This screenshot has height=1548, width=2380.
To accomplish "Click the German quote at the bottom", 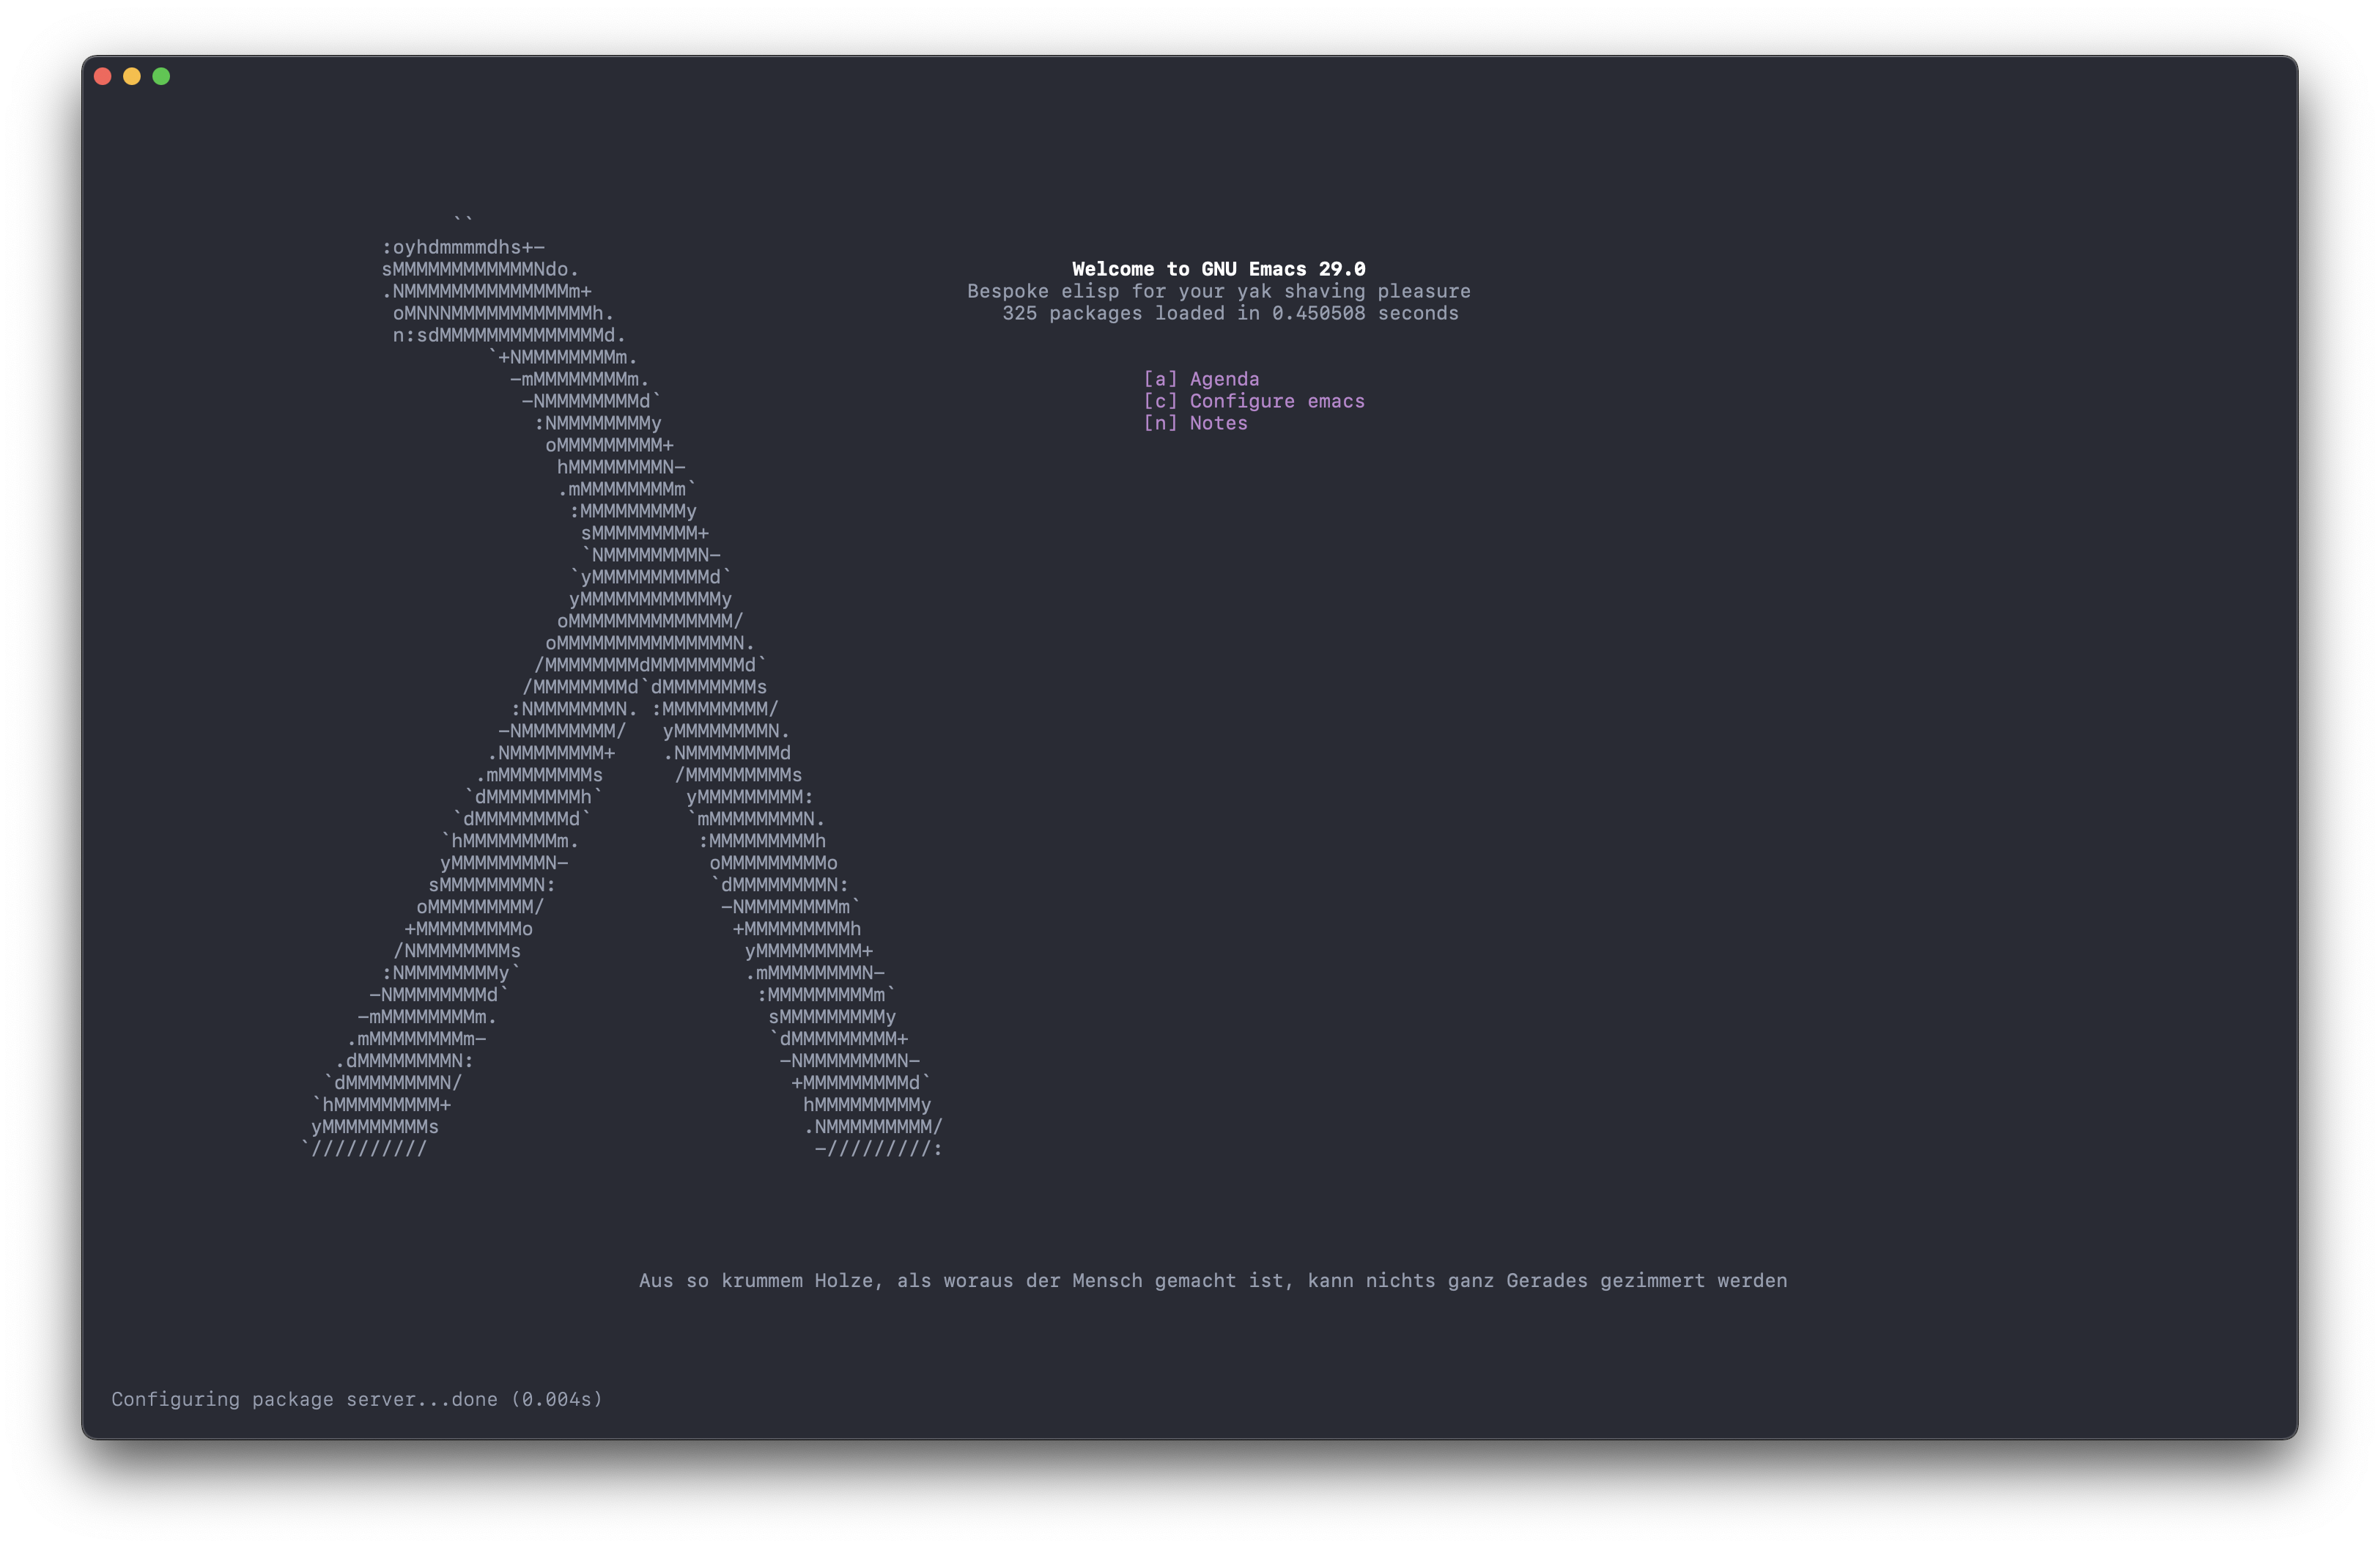I will click(x=1212, y=1281).
